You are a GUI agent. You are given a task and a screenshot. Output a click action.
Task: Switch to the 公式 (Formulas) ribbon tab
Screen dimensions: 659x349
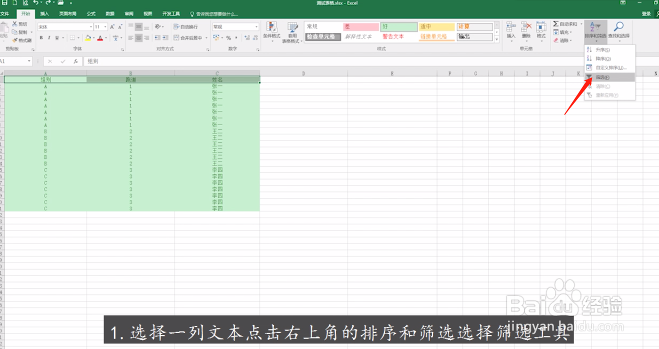point(91,14)
